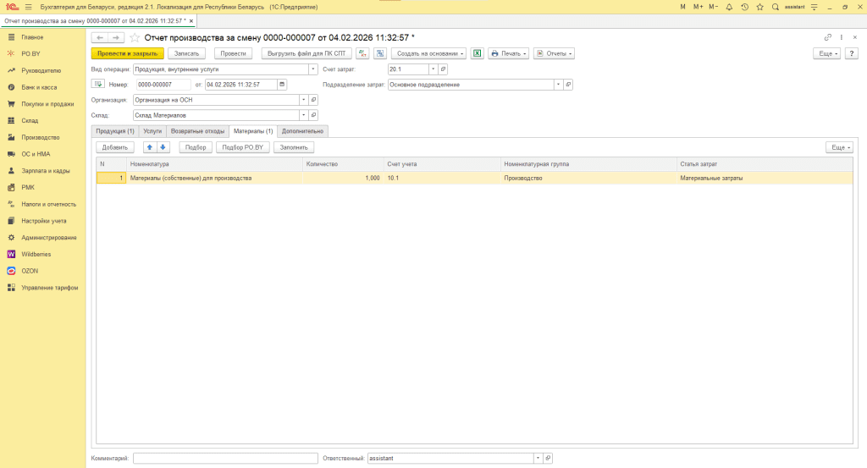Click the M+ memory add button

coord(698,7)
